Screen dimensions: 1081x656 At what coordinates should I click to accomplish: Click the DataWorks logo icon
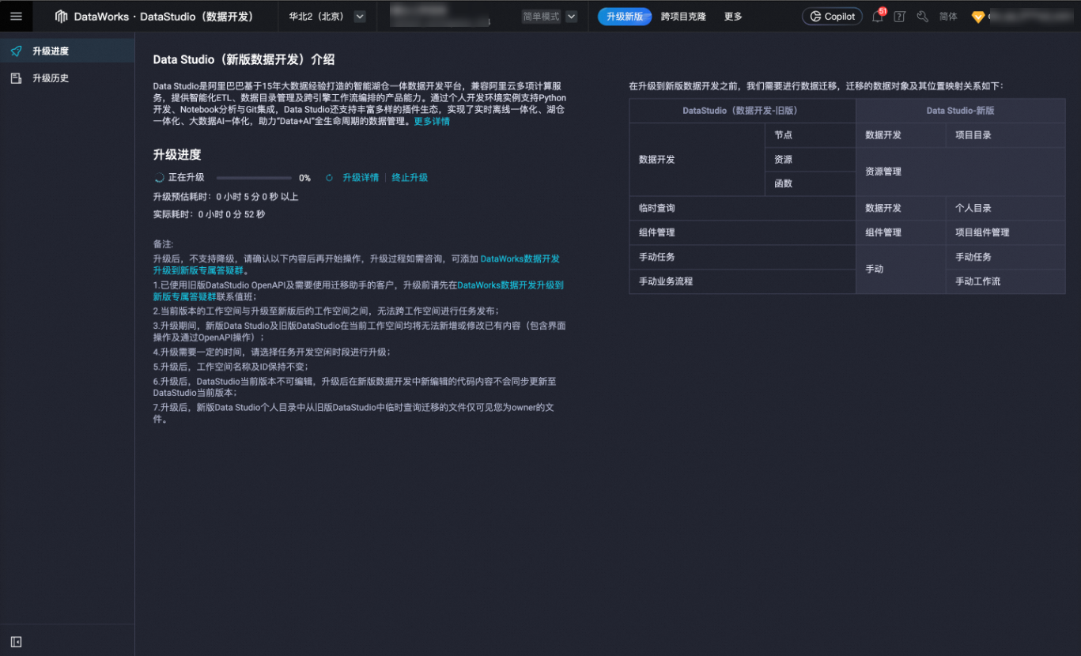tap(62, 17)
